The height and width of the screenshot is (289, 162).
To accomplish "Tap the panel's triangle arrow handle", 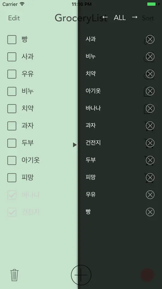I will [x=75, y=145].
